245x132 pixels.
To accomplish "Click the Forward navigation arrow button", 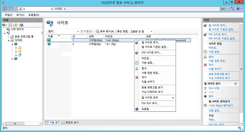I will point(11,9).
